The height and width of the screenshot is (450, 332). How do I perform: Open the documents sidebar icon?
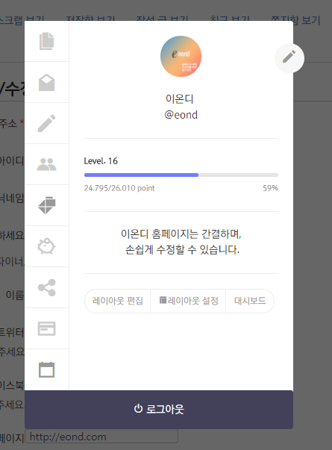(46, 41)
